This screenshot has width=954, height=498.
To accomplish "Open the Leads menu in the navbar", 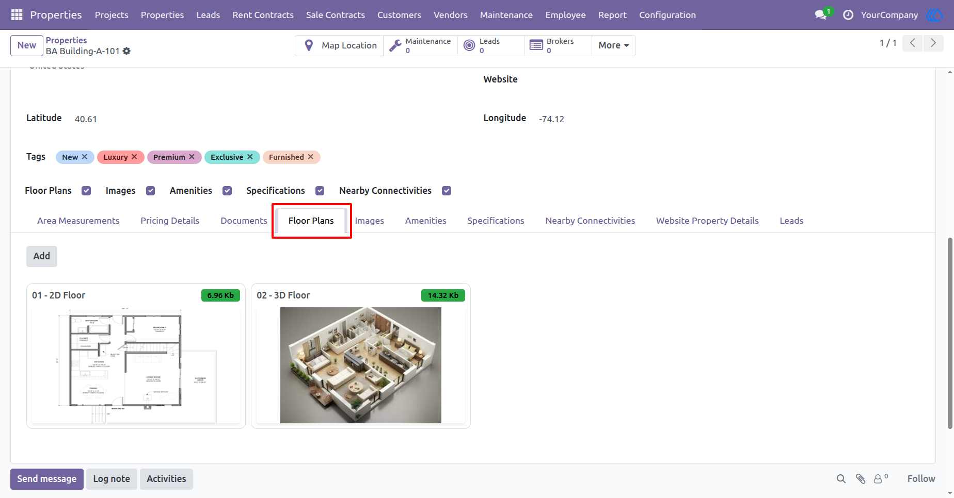I will point(208,15).
